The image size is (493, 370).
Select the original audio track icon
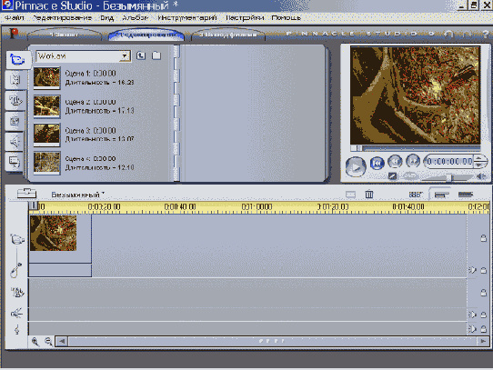point(15,270)
